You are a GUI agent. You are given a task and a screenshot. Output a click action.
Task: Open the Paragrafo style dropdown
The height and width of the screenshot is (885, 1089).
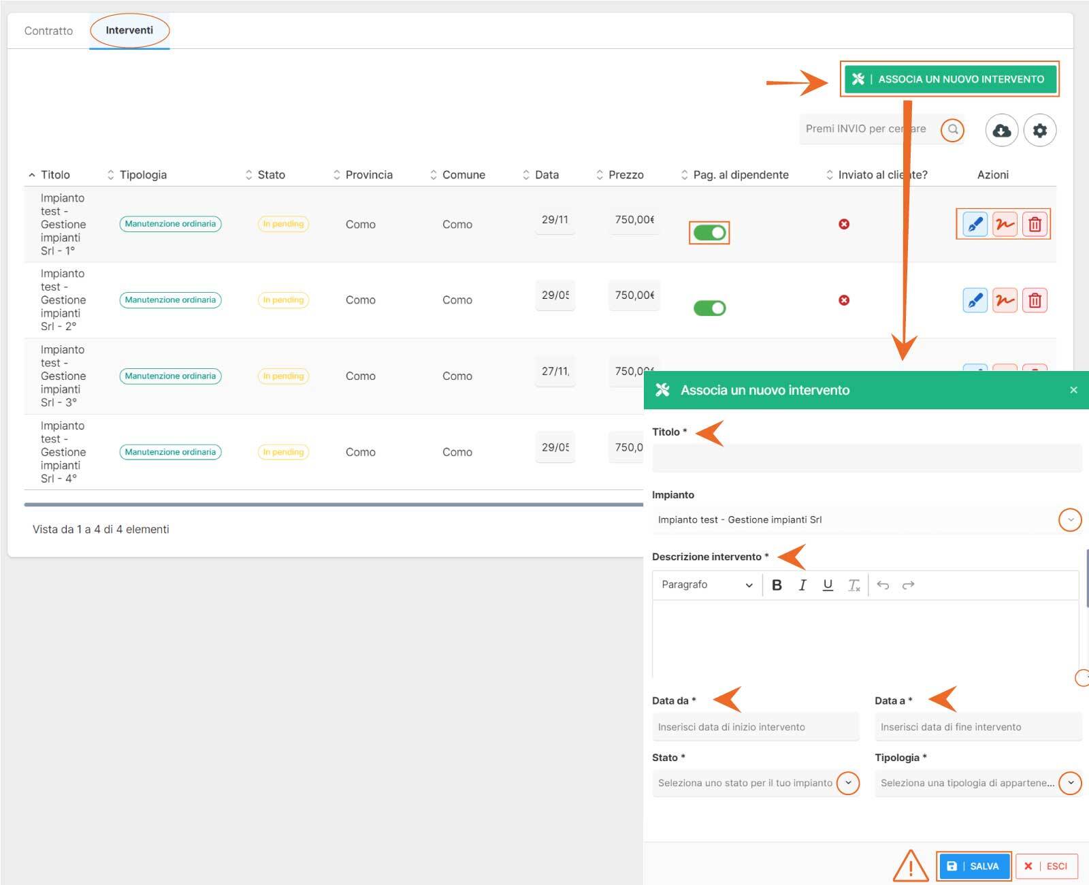(706, 585)
